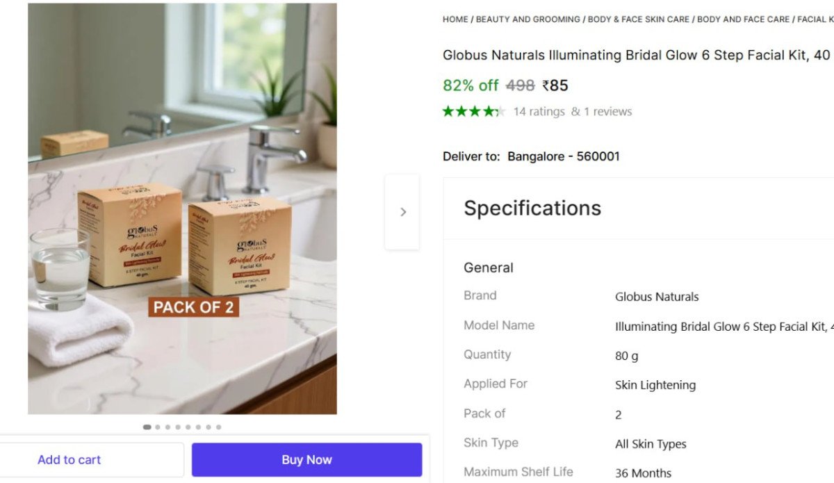The height and width of the screenshot is (483, 834).
Task: View the 14 ratings link
Action: coord(539,112)
